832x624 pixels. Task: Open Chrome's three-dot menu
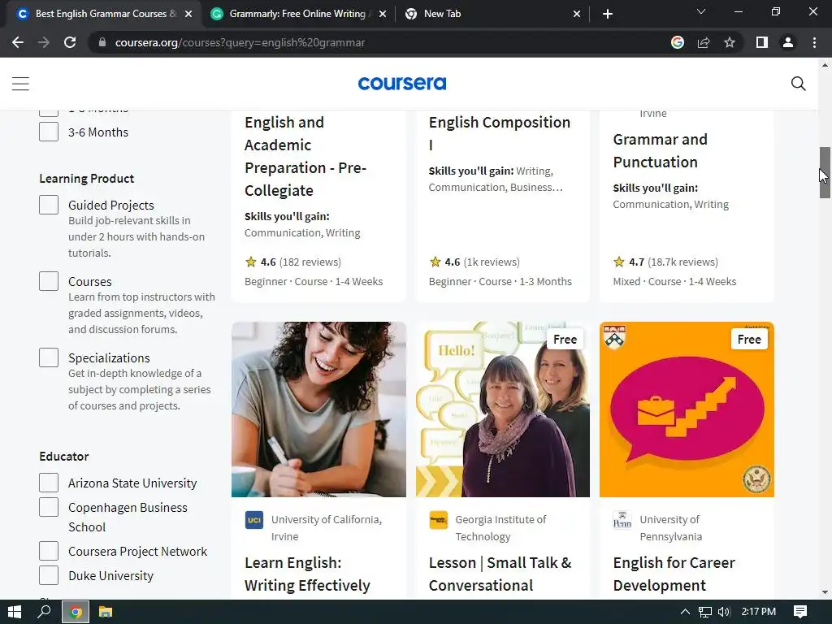click(x=814, y=42)
